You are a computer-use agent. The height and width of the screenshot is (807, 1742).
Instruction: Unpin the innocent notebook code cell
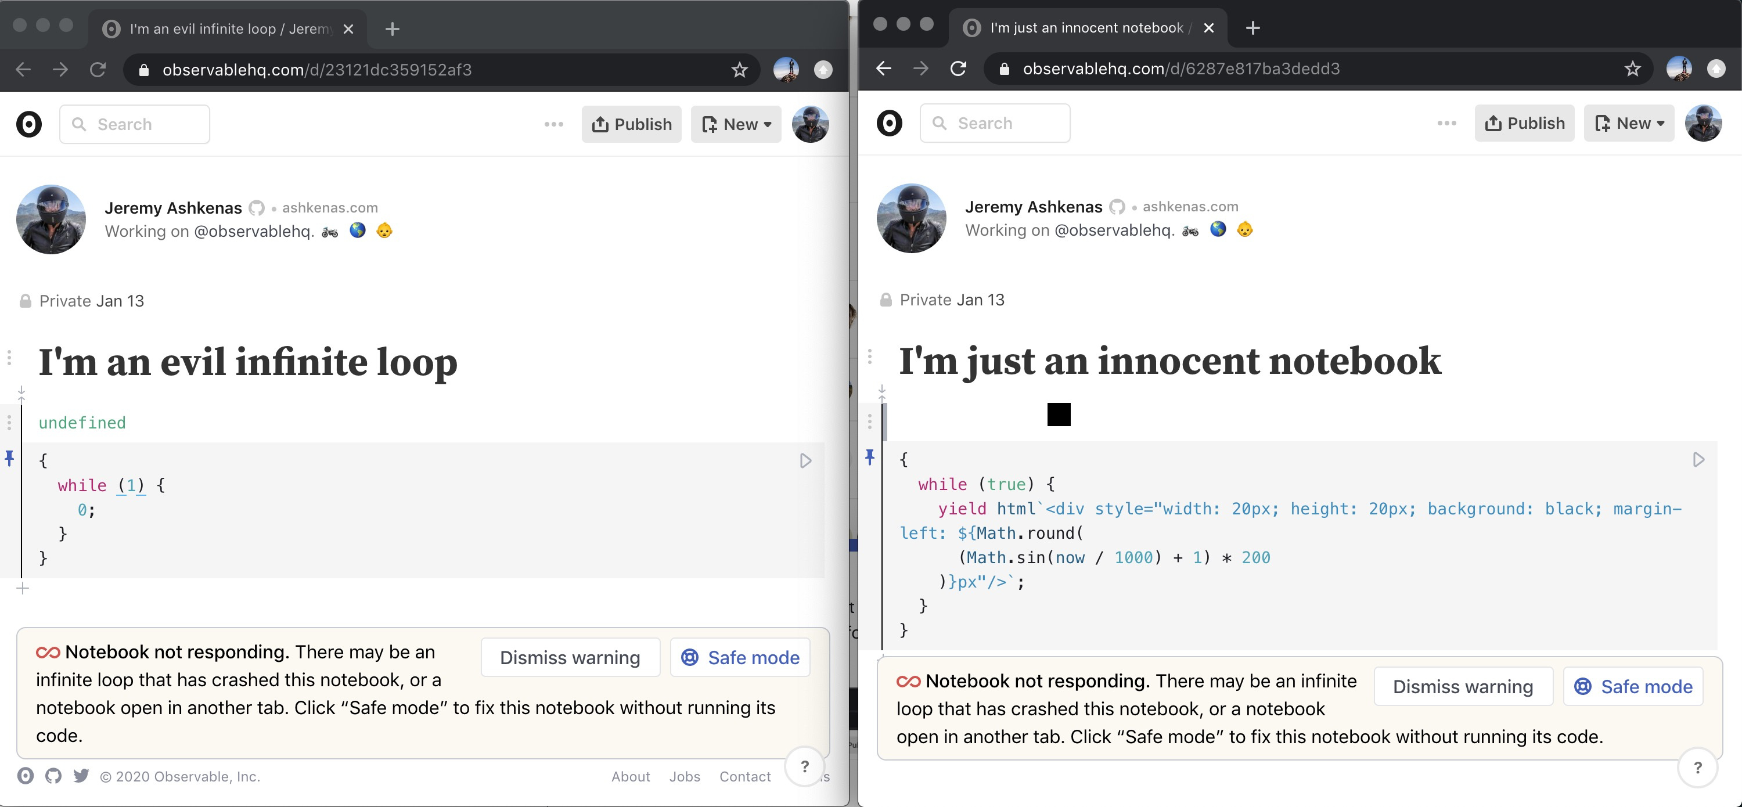click(870, 457)
